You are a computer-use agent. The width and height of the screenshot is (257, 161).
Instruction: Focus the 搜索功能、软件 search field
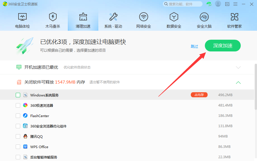point(183,4)
